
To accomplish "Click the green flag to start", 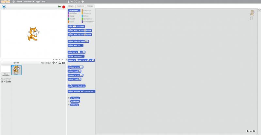I will click(59, 7).
